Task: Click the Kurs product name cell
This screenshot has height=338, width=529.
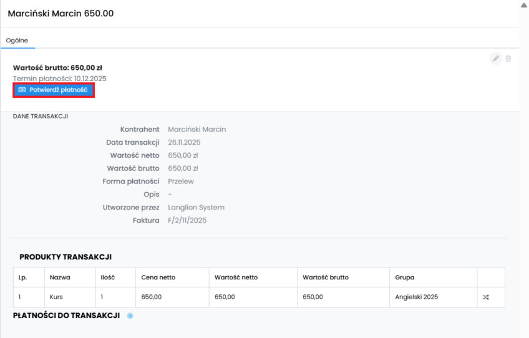Action: coord(56,297)
